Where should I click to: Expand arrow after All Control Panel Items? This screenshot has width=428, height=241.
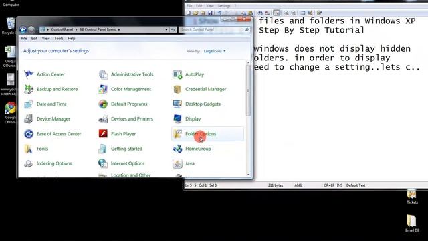click(119, 29)
